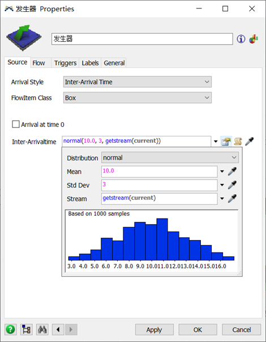Screen dimensions: 266x342
Task: Click the OK button
Action: [198, 330]
